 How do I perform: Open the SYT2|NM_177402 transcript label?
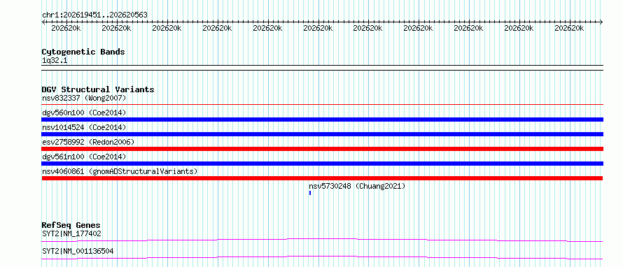point(71,234)
